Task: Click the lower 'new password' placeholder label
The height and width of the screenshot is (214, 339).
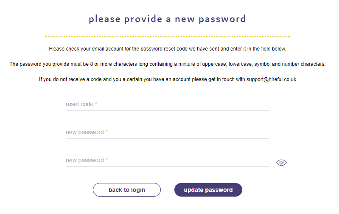Action: [x=85, y=160]
